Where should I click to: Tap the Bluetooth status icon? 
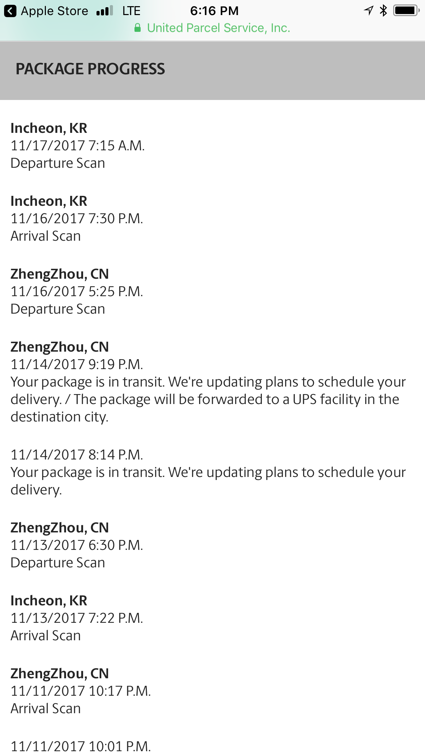(383, 11)
